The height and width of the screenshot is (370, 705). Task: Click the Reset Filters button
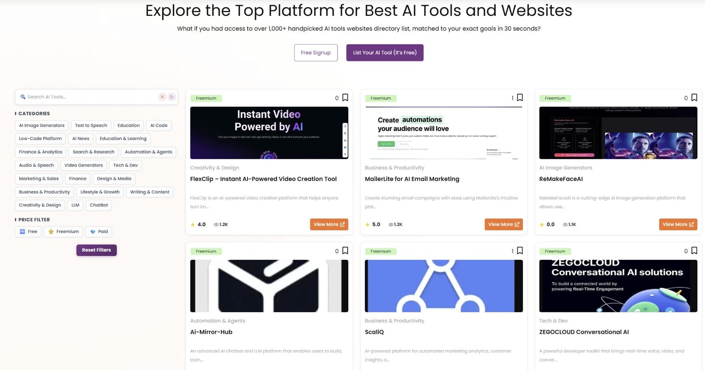(x=96, y=250)
